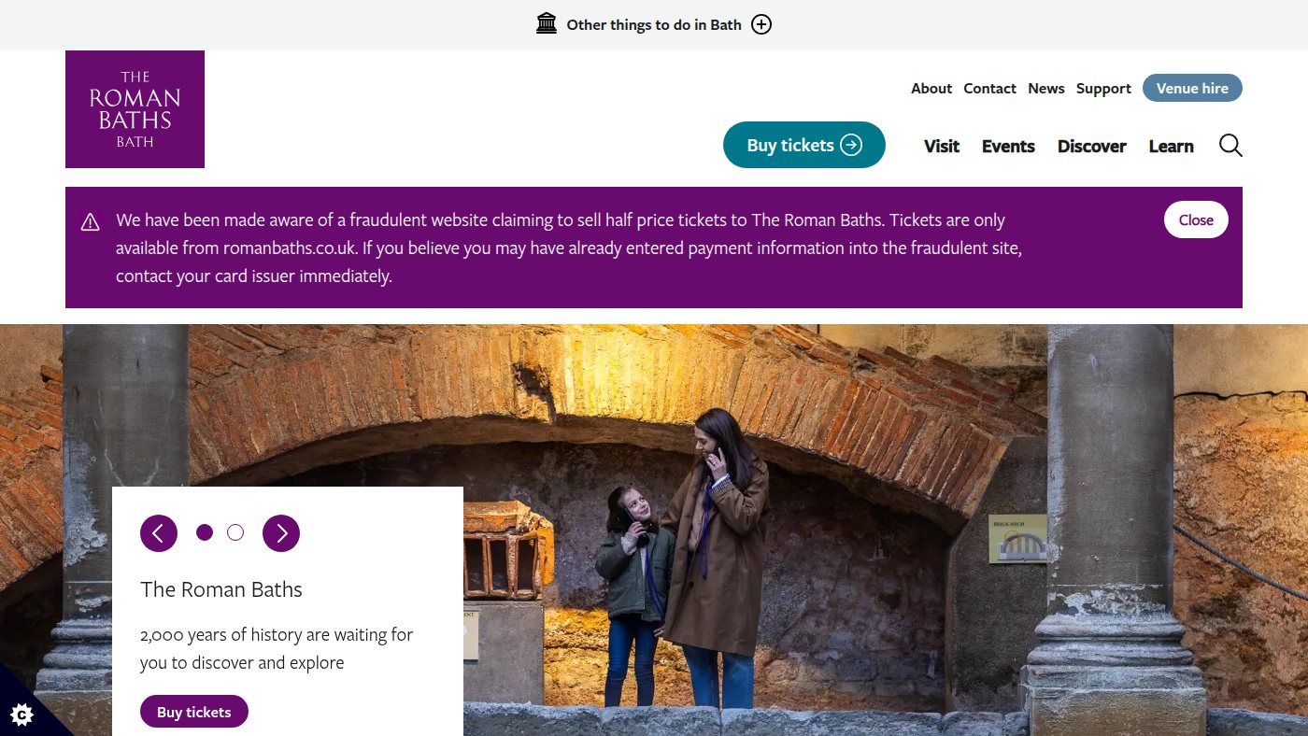Open the Events menu
This screenshot has width=1308, height=736.
1008,146
